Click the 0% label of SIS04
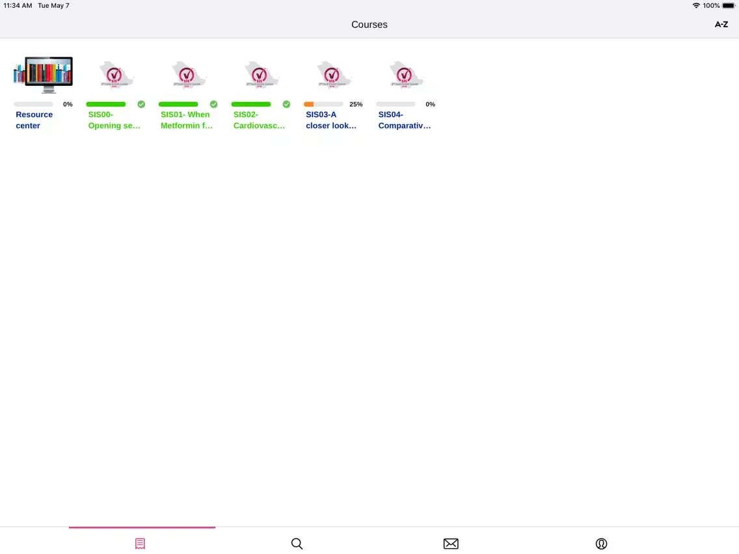 coord(430,104)
